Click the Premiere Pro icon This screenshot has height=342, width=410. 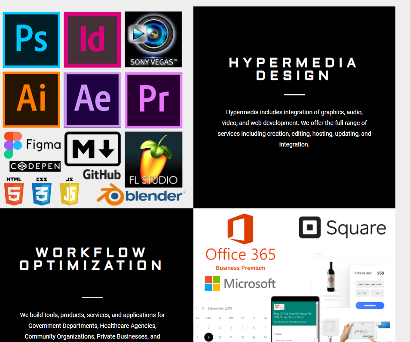(x=153, y=99)
